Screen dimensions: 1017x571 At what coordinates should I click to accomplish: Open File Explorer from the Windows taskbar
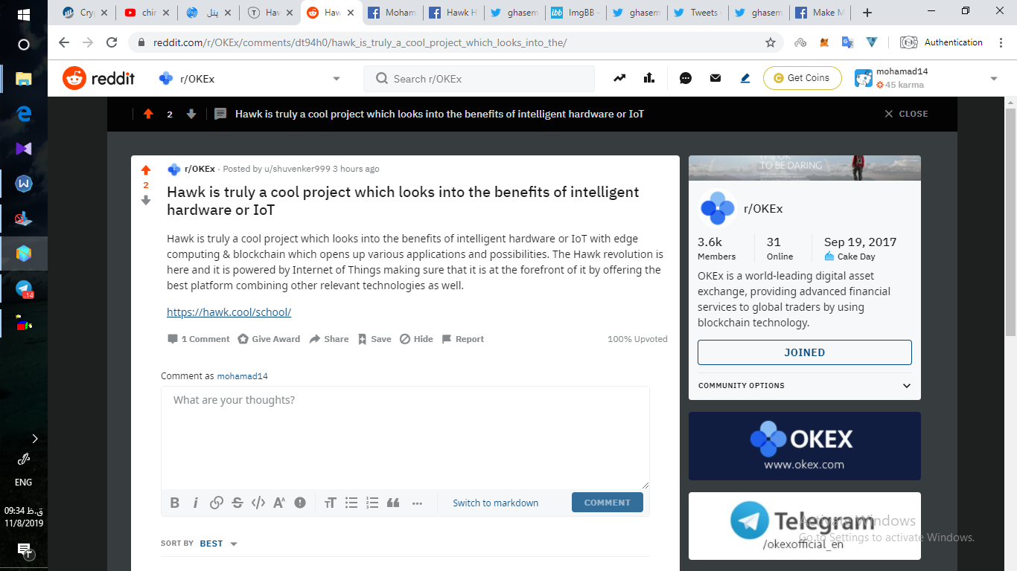pyautogui.click(x=24, y=78)
